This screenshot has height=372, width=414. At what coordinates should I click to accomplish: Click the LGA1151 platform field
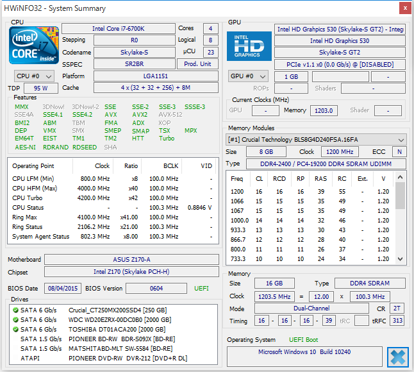click(156, 76)
